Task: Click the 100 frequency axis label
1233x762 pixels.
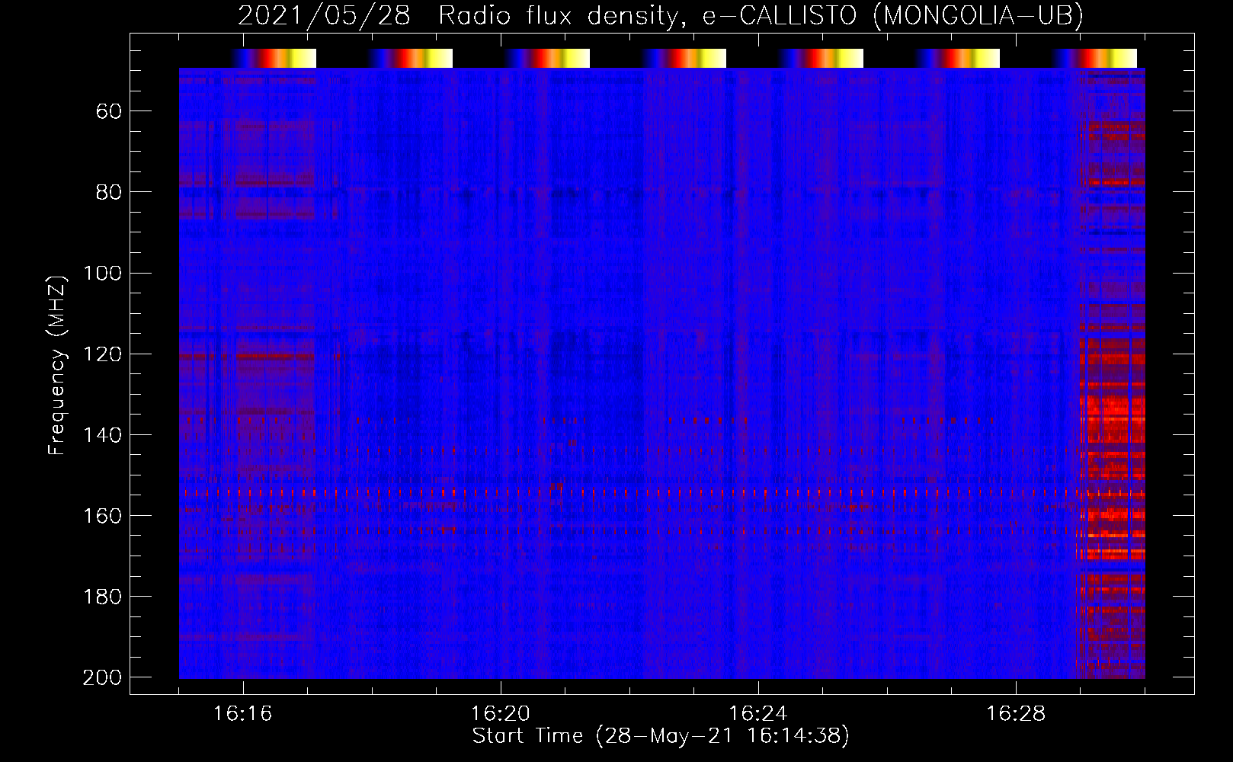Action: coord(102,274)
